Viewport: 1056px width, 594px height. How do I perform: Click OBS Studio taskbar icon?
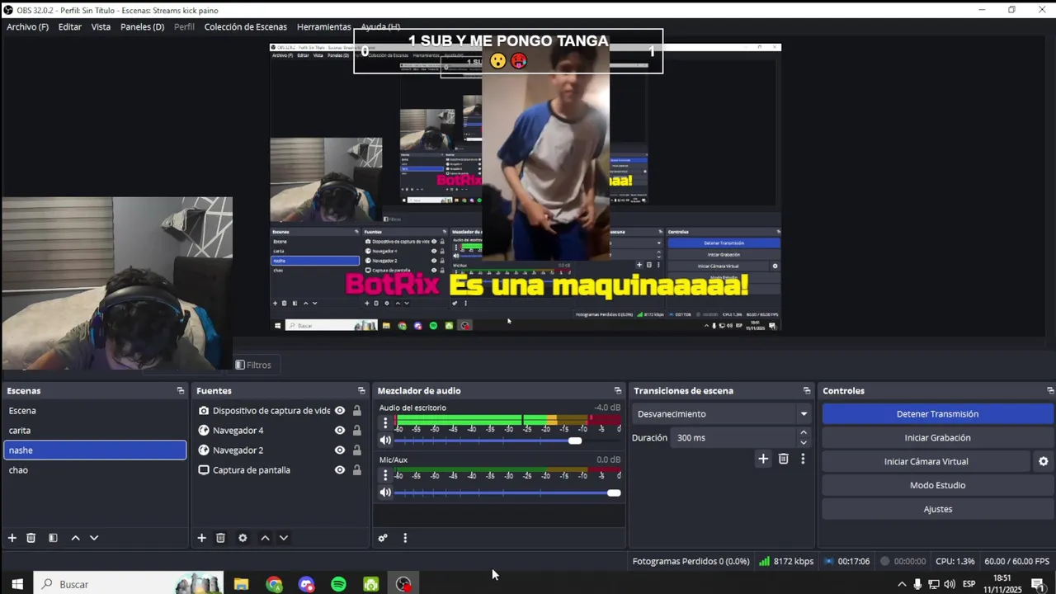pyautogui.click(x=403, y=584)
